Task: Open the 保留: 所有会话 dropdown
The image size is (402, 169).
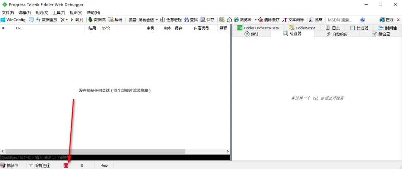Action: click(143, 20)
